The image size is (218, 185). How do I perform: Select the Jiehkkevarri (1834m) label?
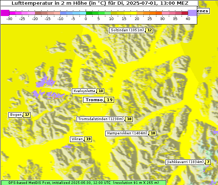(185, 162)
